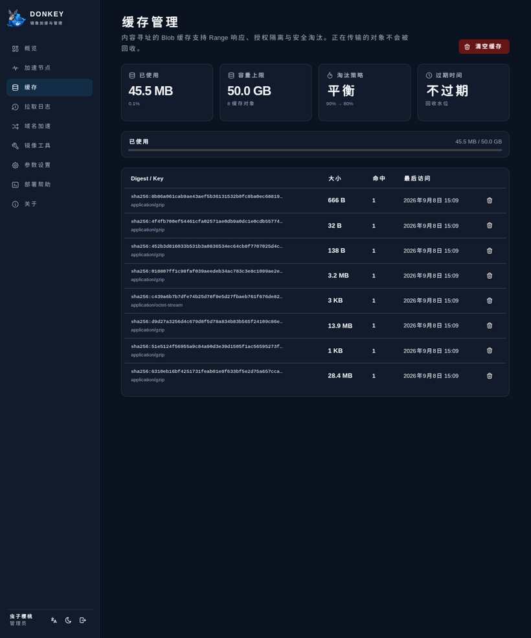Click the 命中 column header
The width and height of the screenshot is (531, 638).
tap(379, 178)
